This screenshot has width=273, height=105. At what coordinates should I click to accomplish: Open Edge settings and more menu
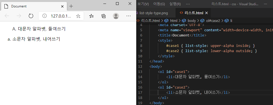pyautogui.click(x=129, y=16)
